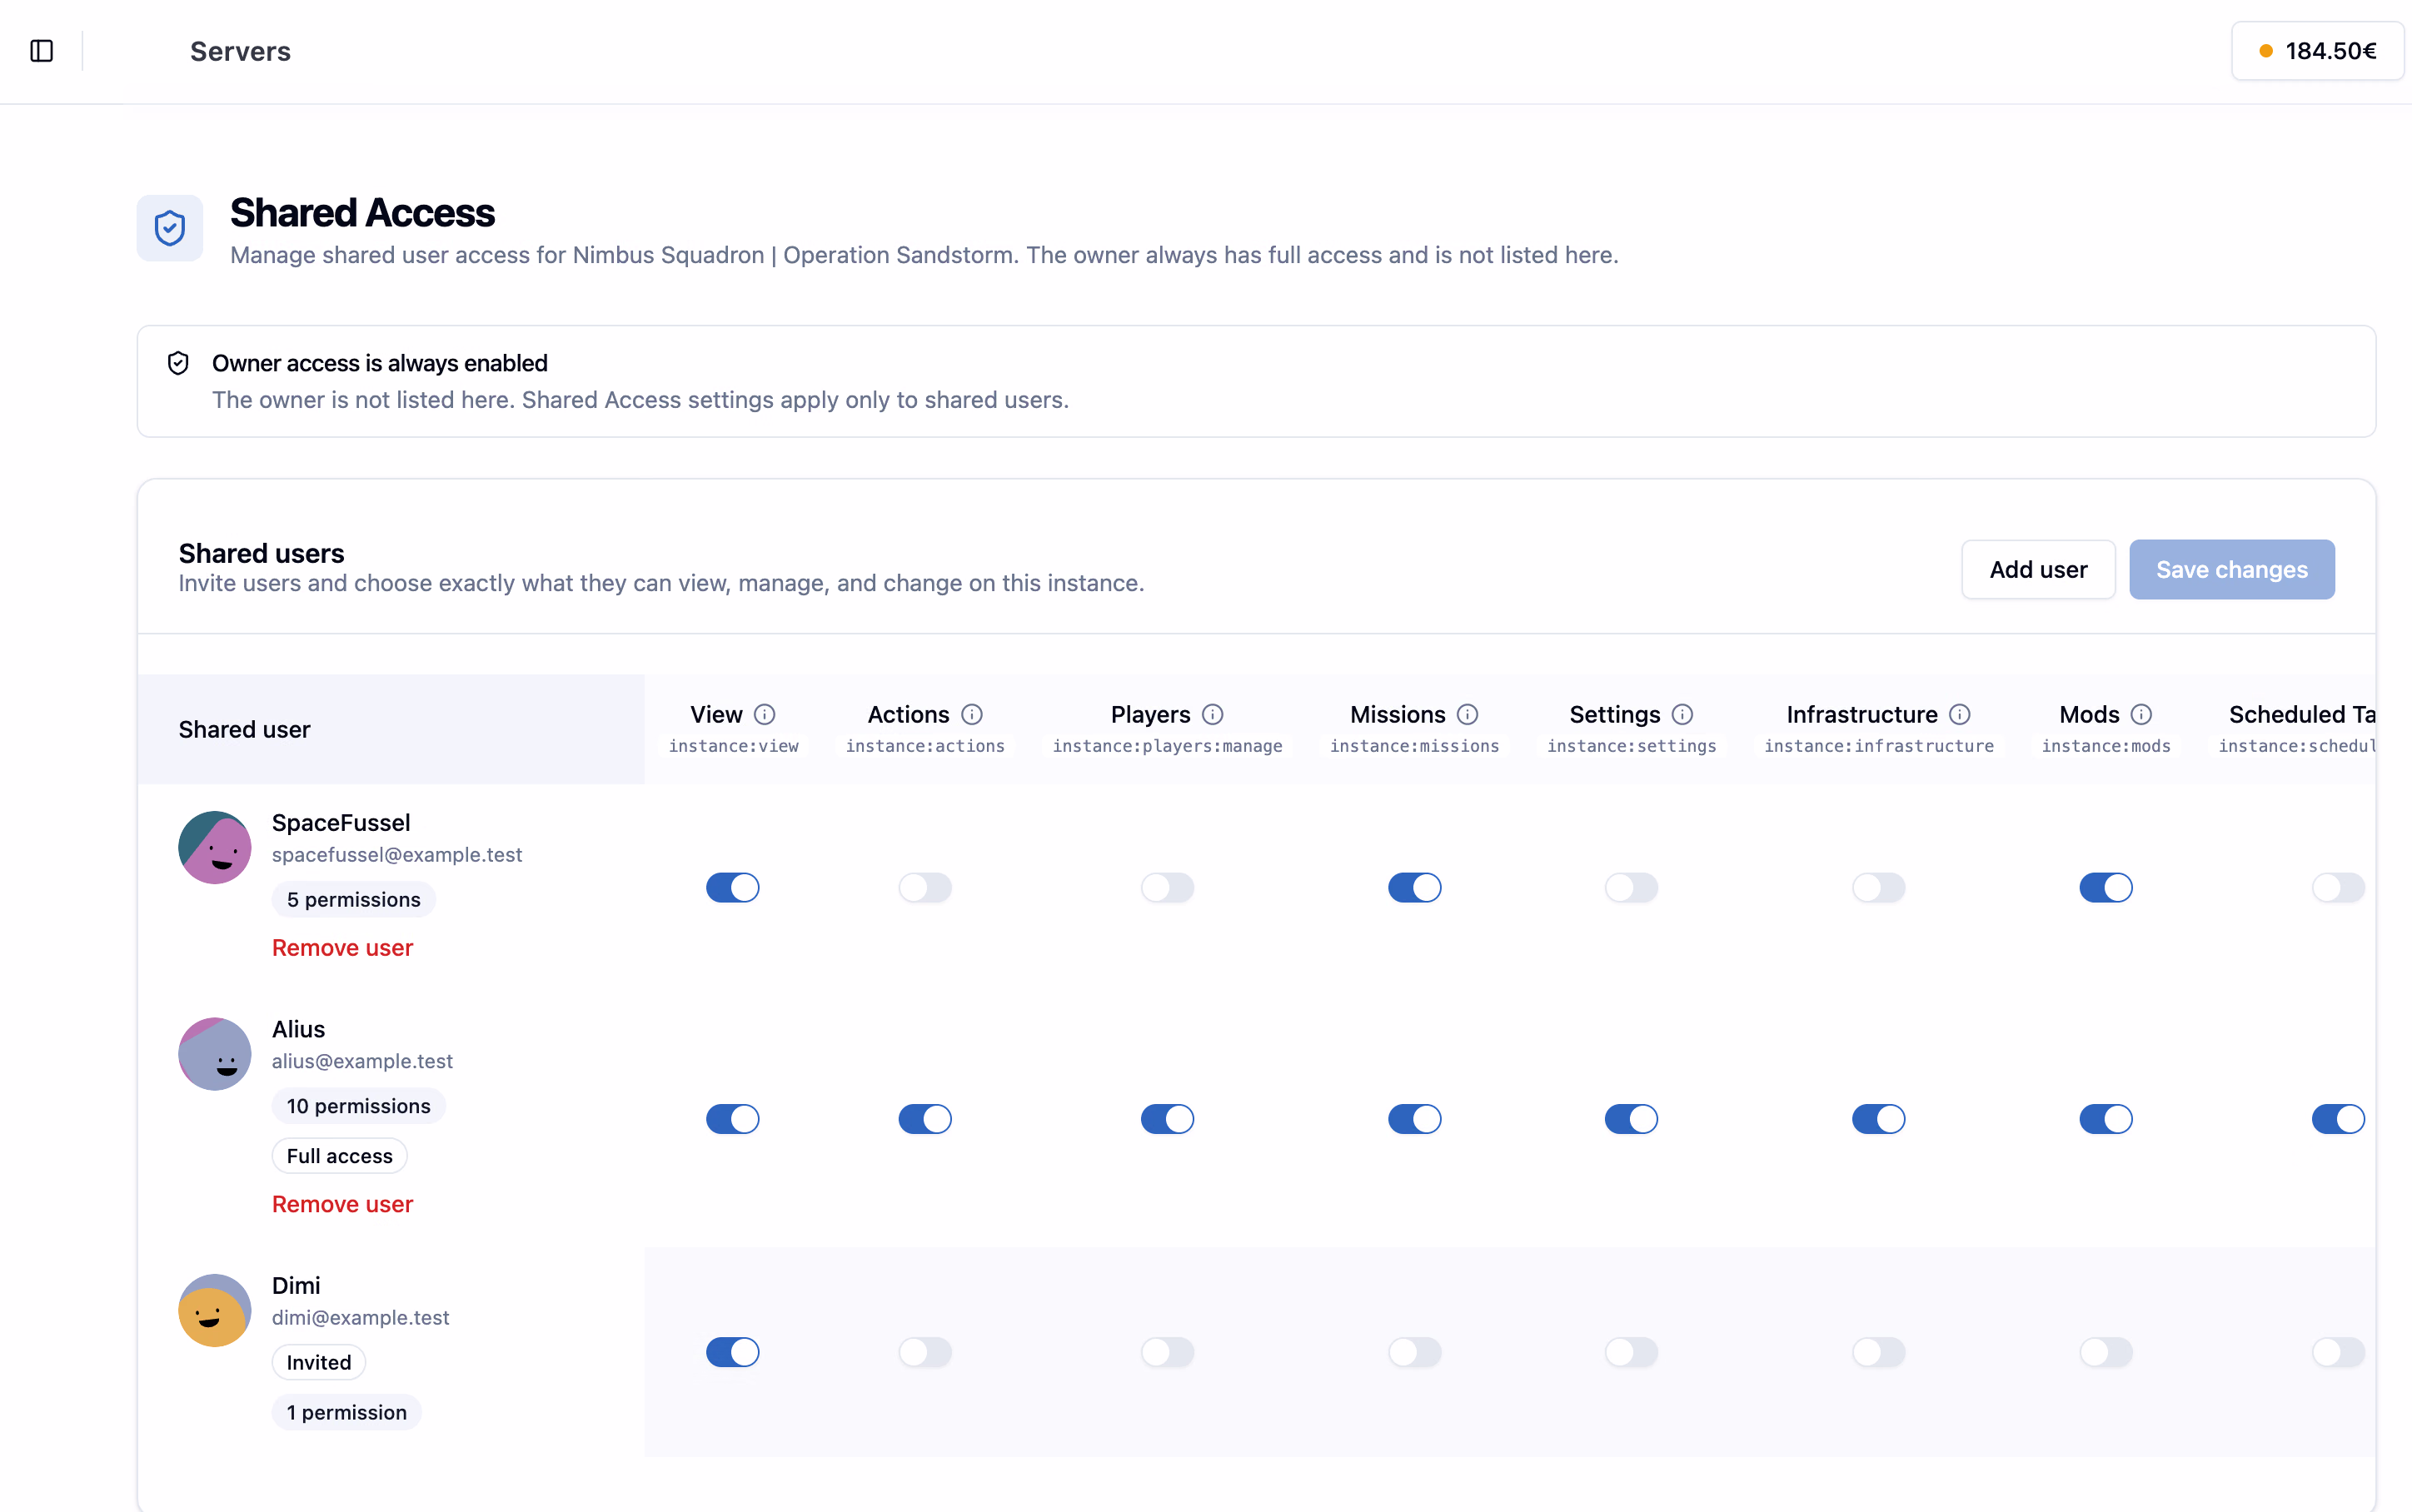
Task: Open the Servers breadcrumb
Action: 240,51
